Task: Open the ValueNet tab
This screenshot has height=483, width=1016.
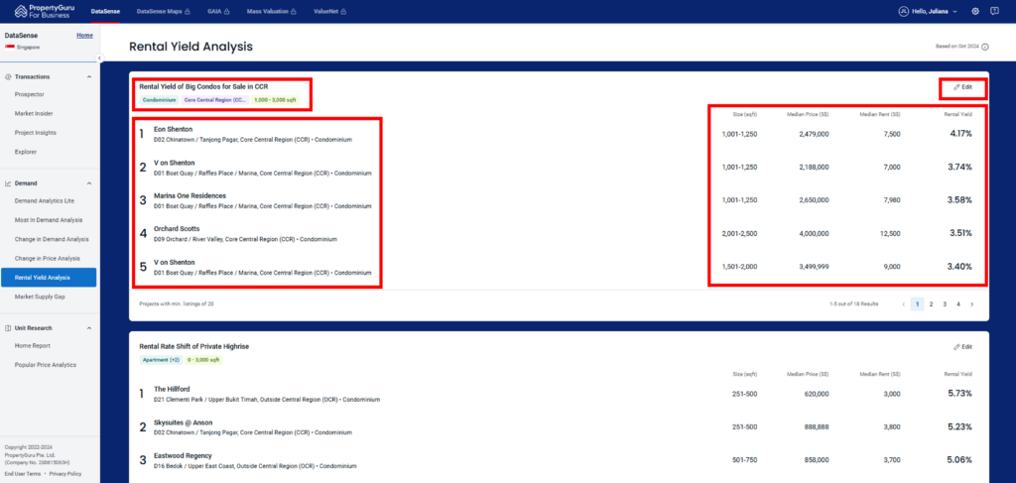Action: coord(329,12)
